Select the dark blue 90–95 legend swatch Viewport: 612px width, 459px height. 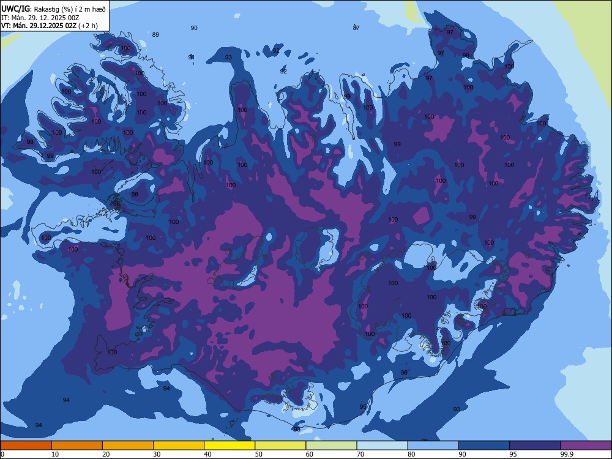click(484, 446)
